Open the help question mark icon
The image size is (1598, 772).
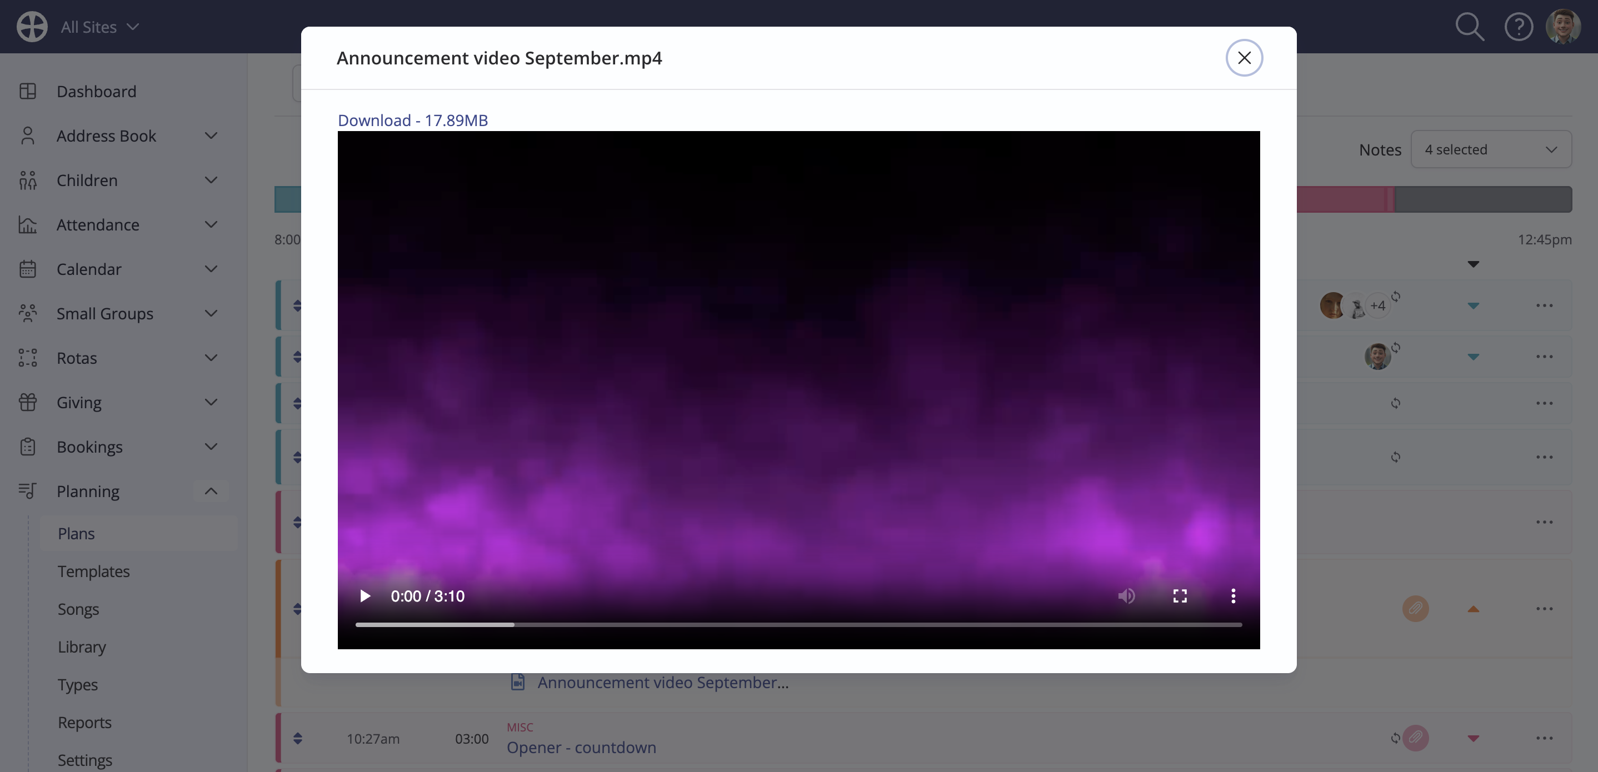tap(1519, 27)
